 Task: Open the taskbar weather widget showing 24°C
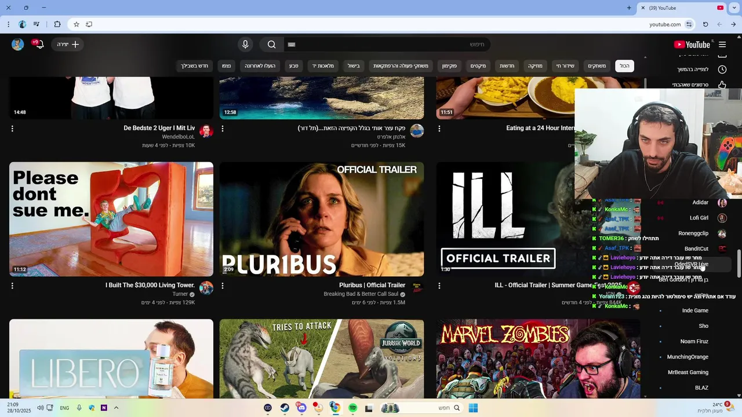tap(716, 408)
